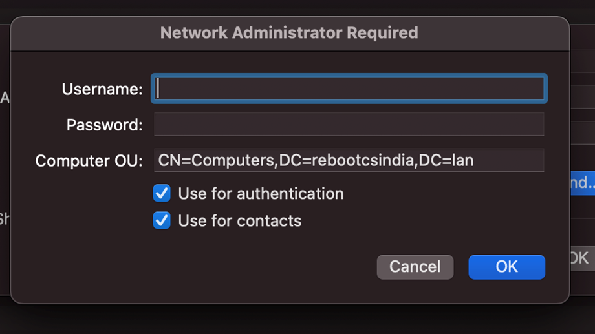Click the partially hidden blue button behind dialog
This screenshot has height=334, width=595.
(581, 183)
